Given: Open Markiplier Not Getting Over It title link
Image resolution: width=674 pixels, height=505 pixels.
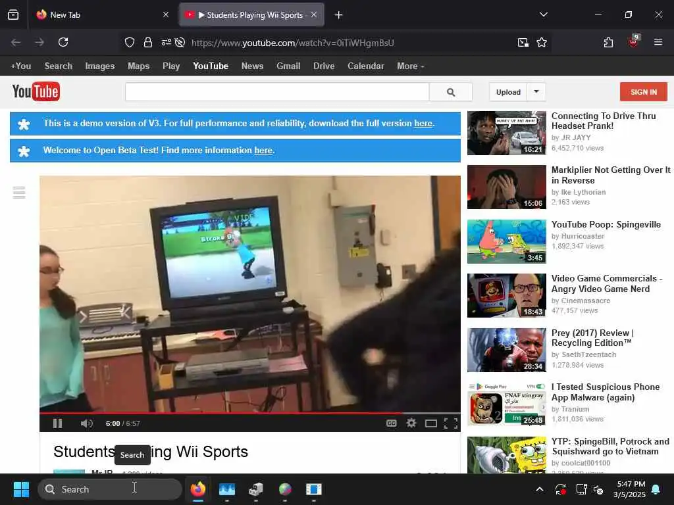Looking at the screenshot, I should coord(610,175).
